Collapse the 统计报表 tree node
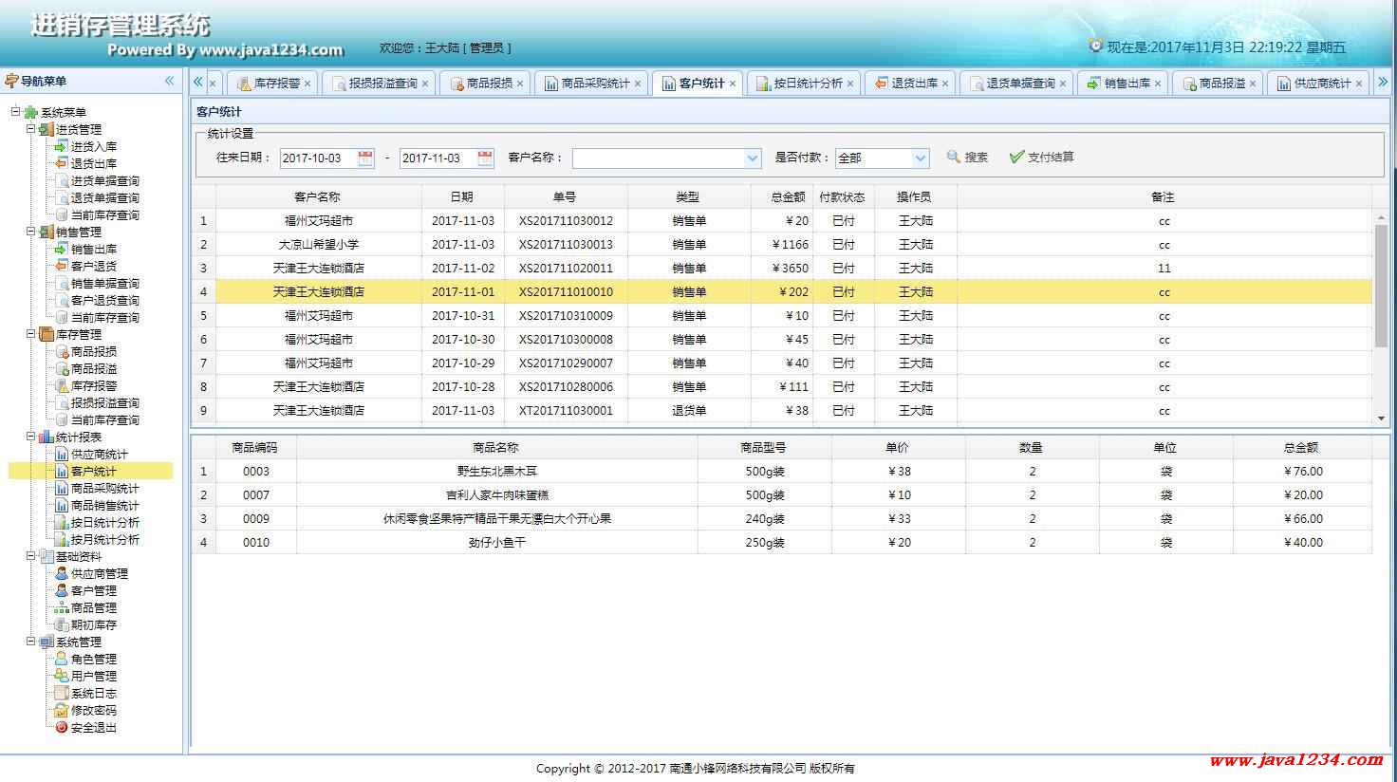Viewport: 1397px width, 782px height. 30,437
